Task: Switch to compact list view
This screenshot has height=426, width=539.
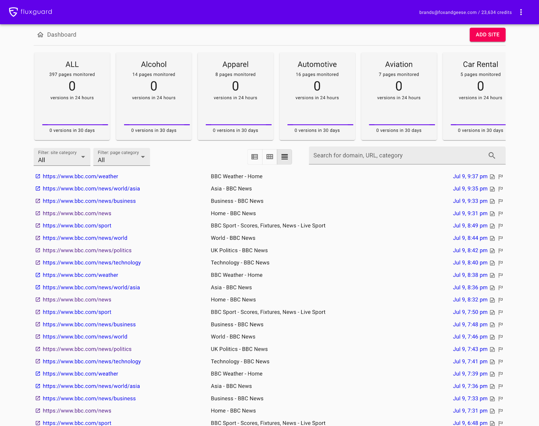Action: point(284,157)
